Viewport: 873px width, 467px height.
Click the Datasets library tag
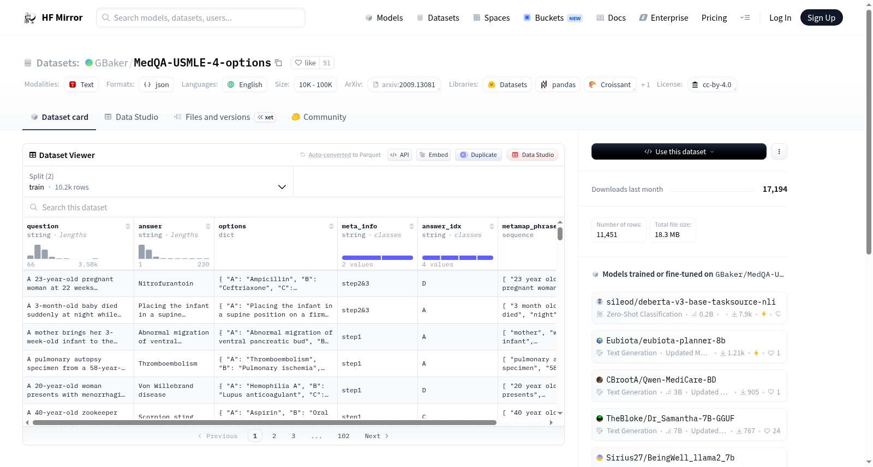tap(507, 84)
